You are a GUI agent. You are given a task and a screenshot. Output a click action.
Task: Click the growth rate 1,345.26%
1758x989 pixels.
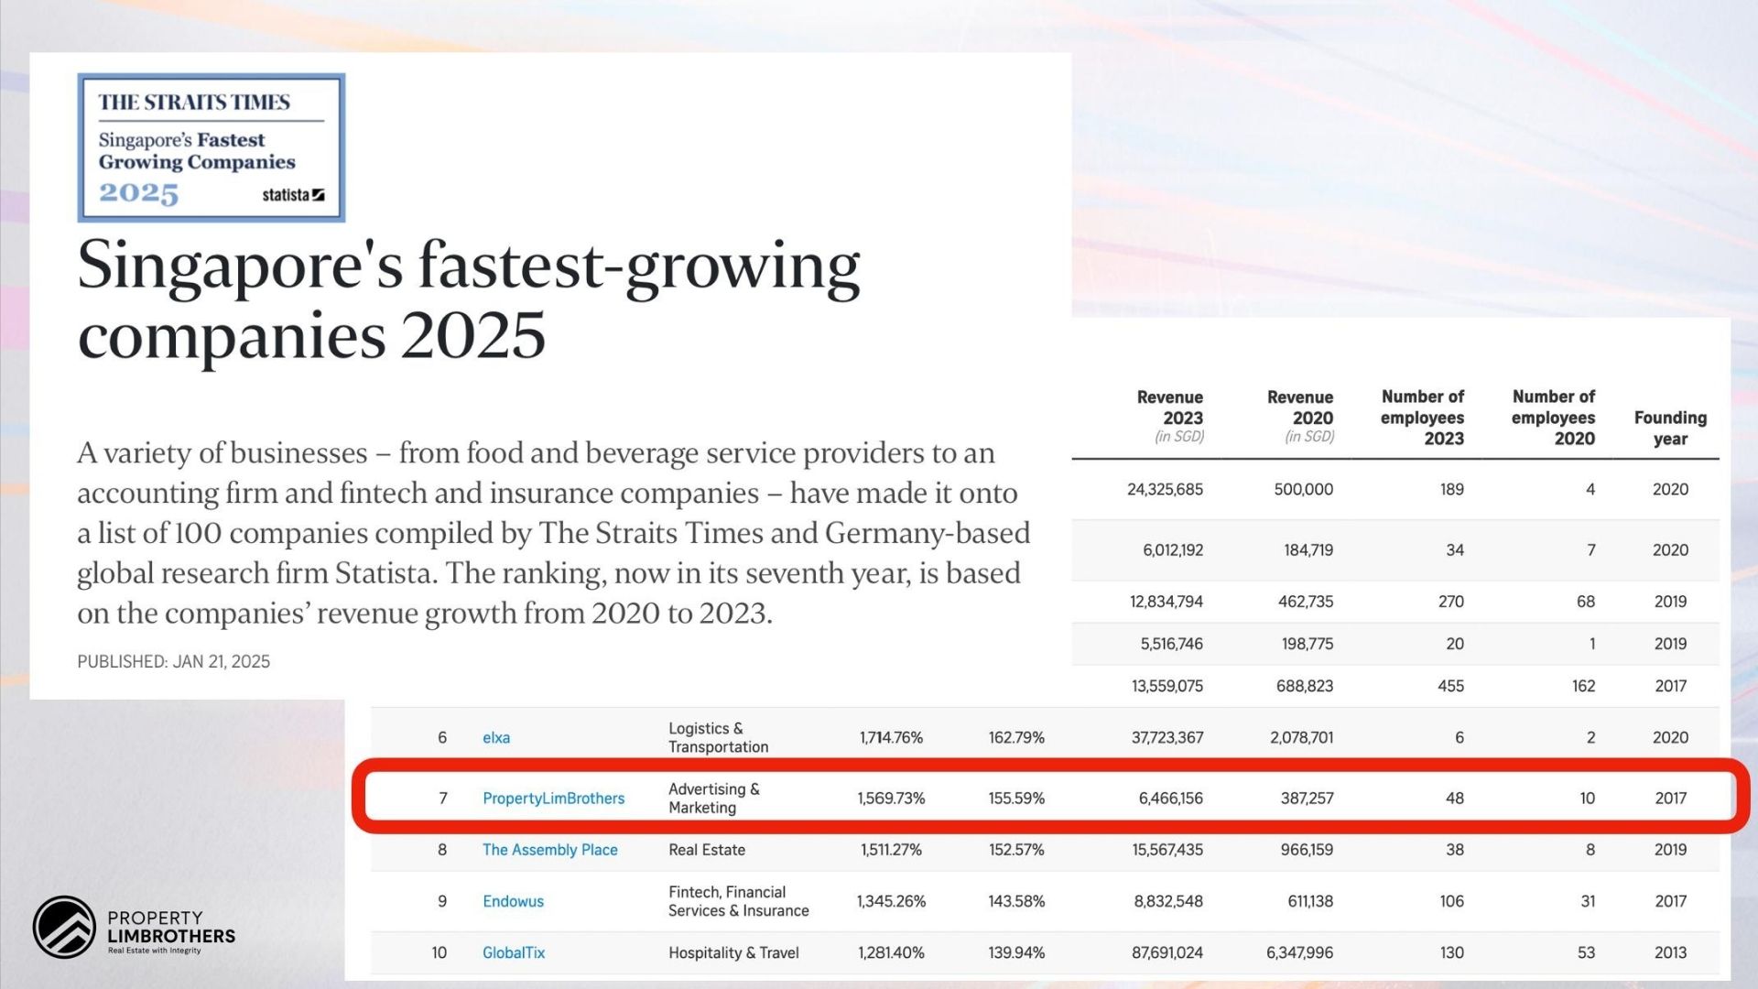pyautogui.click(x=891, y=901)
